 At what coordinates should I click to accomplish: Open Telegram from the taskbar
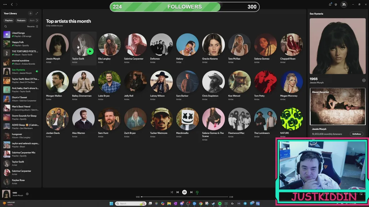(245, 204)
